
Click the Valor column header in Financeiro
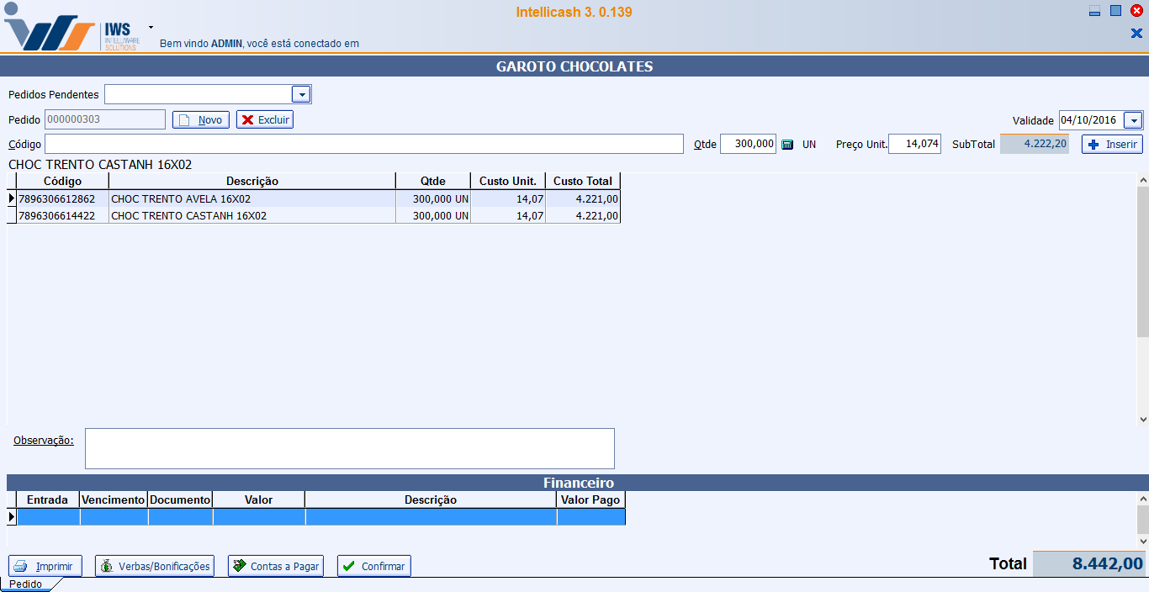pos(259,499)
